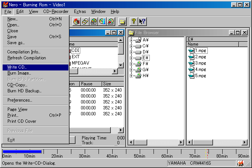This screenshot has width=252, height=168.
Task: Click the E:¥ path header in file list
Action: [217, 39]
